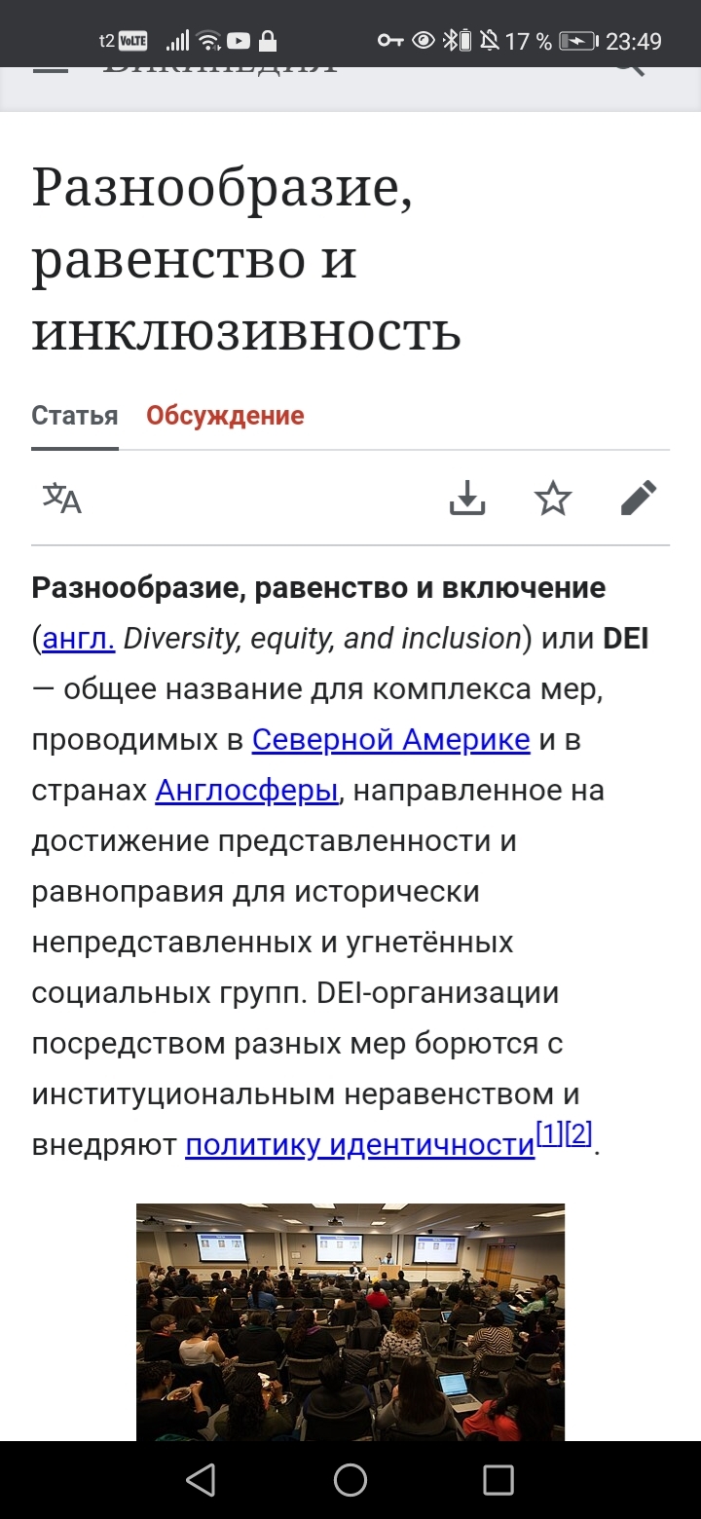Follow the политику идентичности link

click(x=360, y=1145)
